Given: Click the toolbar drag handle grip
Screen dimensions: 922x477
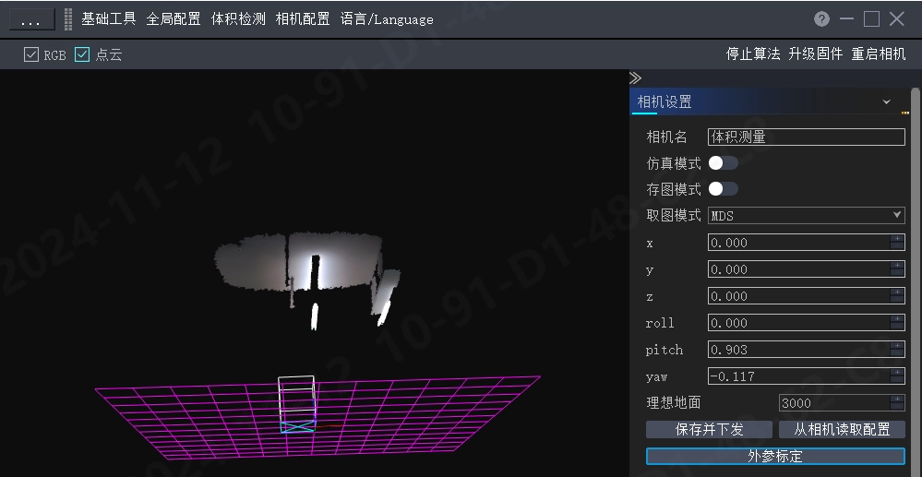Looking at the screenshot, I should (68, 19).
